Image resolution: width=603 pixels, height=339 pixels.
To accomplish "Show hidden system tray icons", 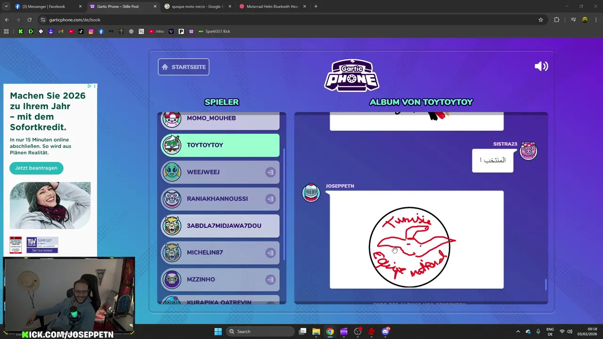I will 518,331.
